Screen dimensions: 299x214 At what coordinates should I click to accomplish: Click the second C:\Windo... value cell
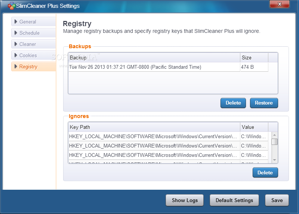coord(254,146)
